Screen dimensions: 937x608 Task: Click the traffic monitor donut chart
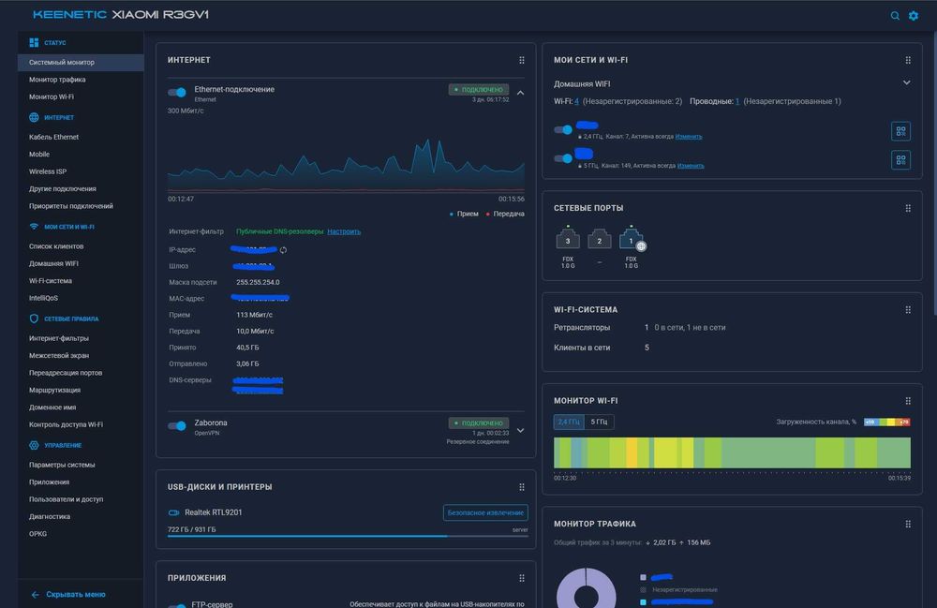point(587,587)
